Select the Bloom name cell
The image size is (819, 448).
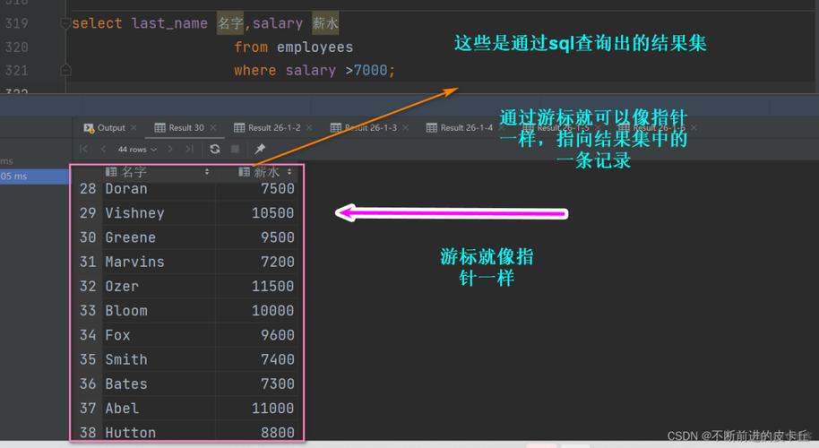pos(159,311)
